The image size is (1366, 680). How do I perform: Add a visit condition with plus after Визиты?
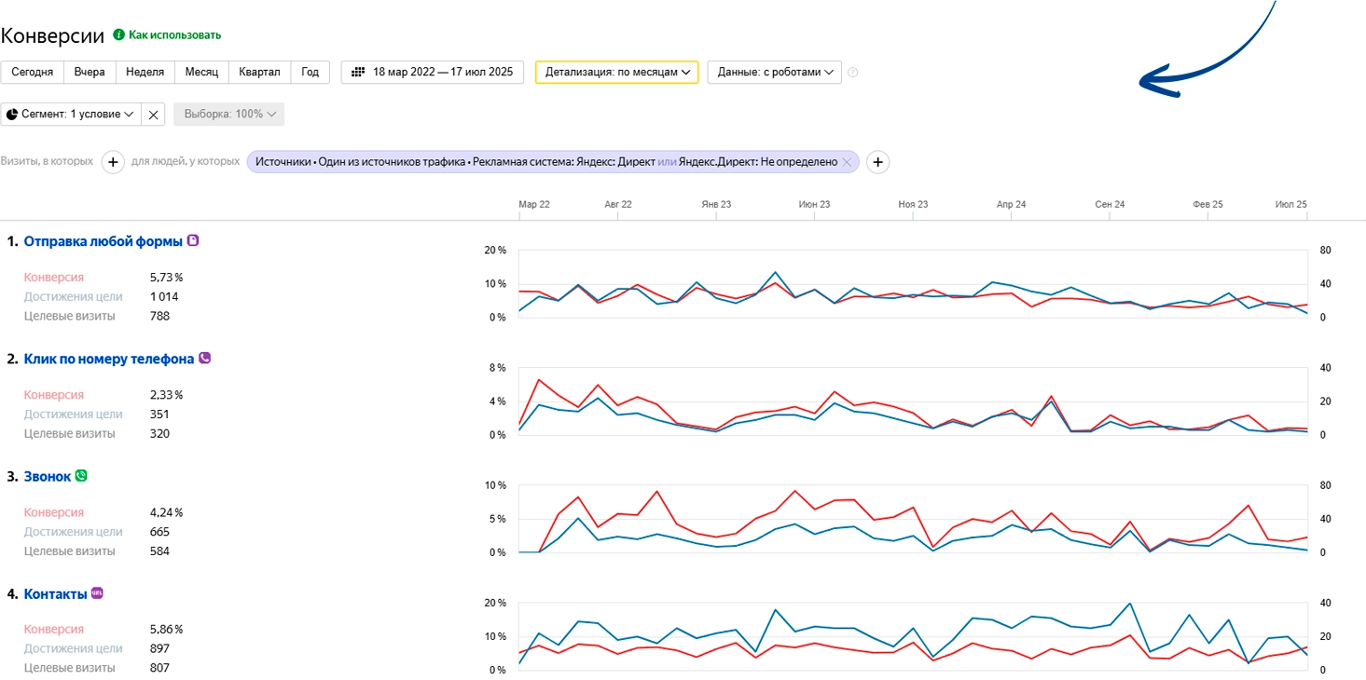pyautogui.click(x=113, y=162)
